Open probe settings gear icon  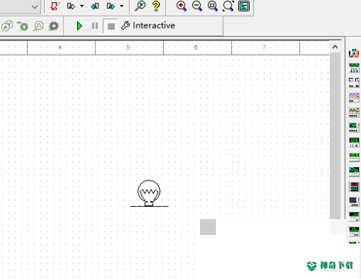pyautogui.click(x=53, y=26)
